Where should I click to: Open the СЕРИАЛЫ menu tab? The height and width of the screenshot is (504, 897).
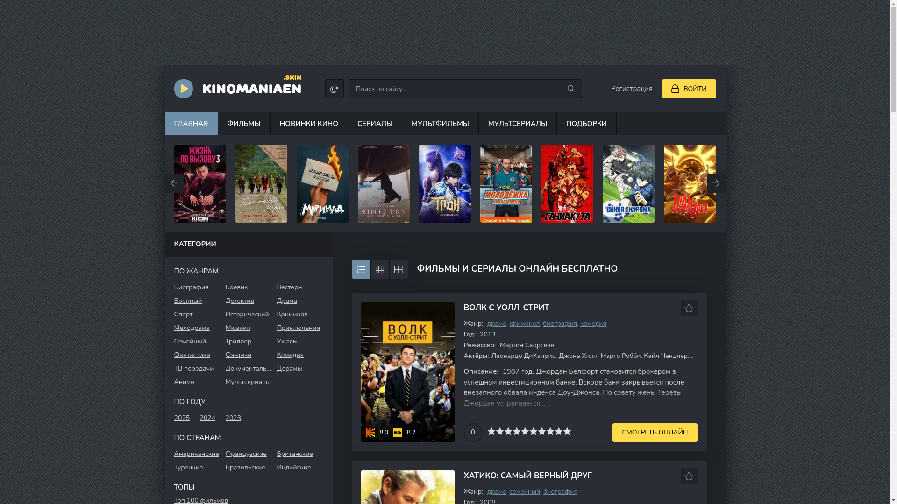[x=375, y=124]
